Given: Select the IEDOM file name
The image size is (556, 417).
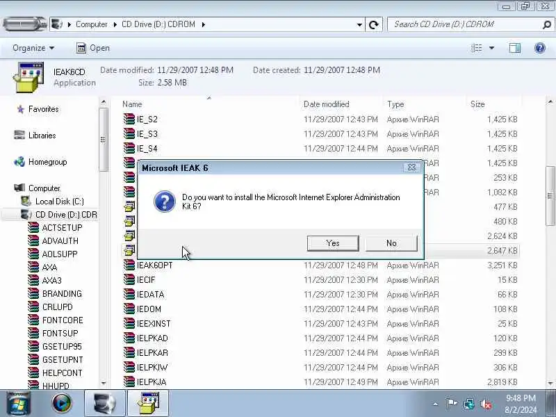Looking at the screenshot, I should pyautogui.click(x=149, y=309).
